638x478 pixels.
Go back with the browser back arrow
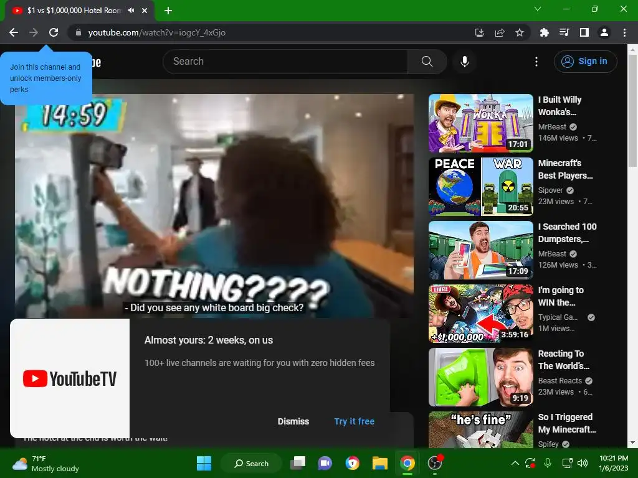(14, 32)
